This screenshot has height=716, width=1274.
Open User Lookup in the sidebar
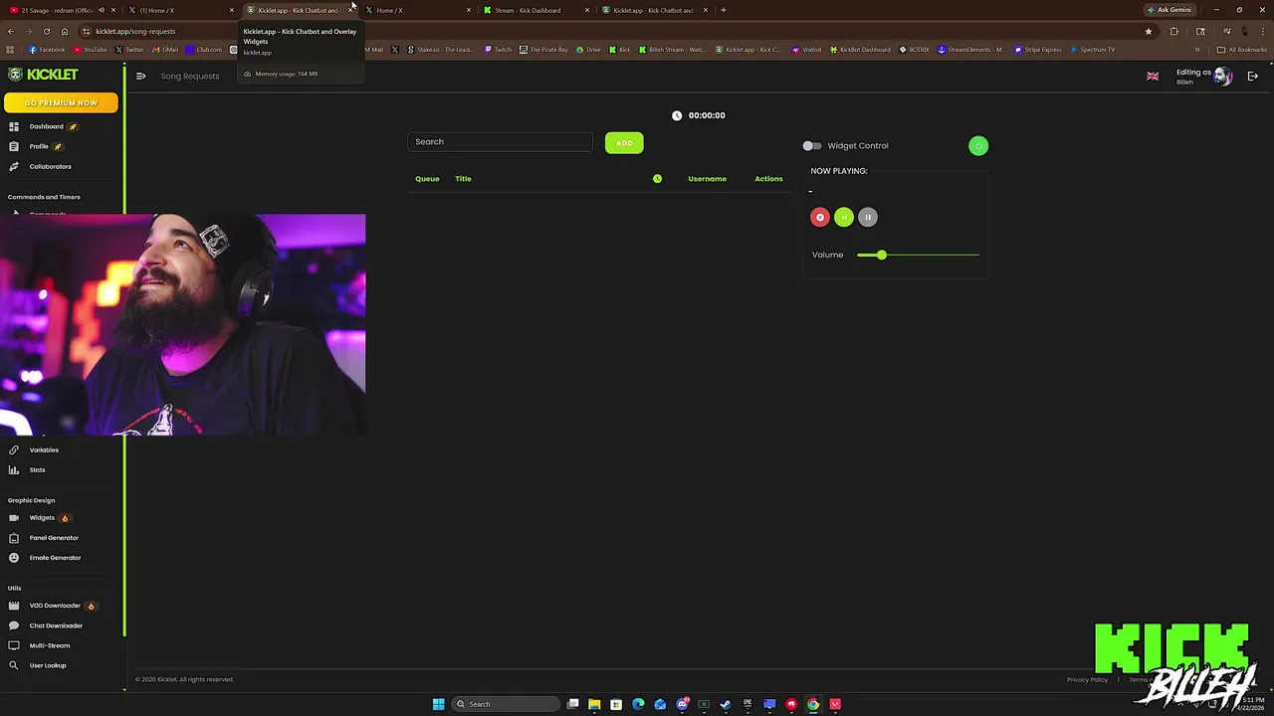coord(48,665)
